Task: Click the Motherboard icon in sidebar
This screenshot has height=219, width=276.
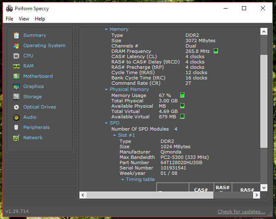Action: [16, 76]
